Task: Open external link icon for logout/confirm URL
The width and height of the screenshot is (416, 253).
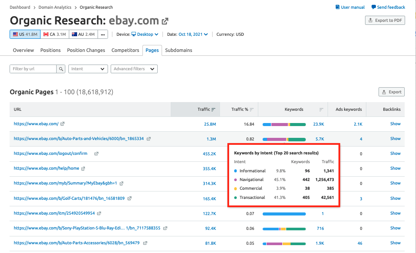Action: [96, 154]
